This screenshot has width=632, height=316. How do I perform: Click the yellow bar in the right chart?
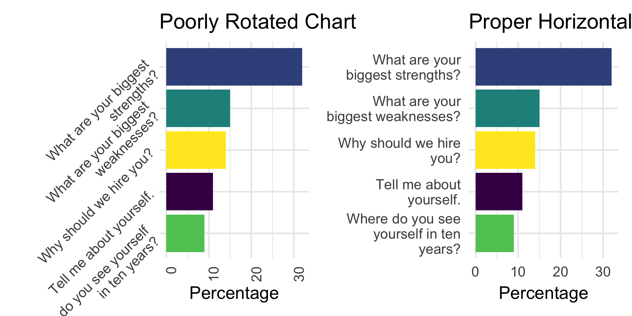point(505,150)
